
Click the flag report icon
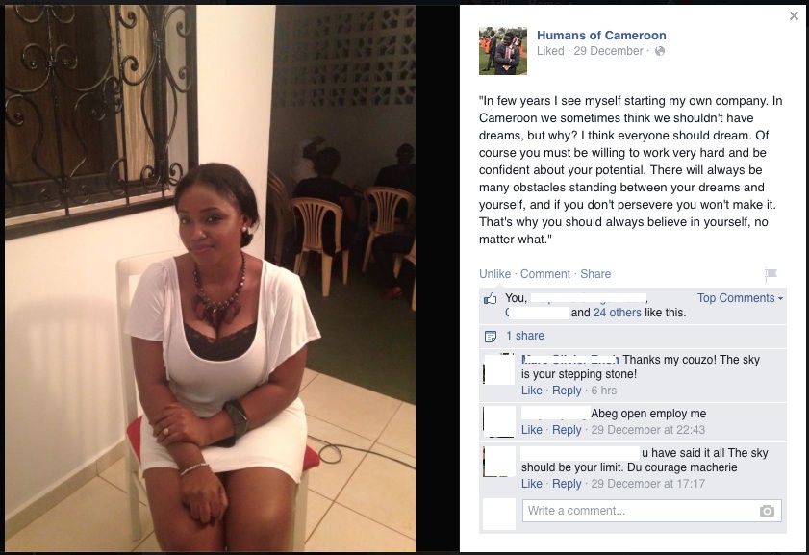point(771,274)
